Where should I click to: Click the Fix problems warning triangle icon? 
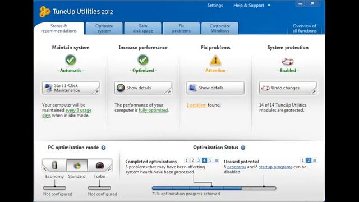(x=215, y=60)
